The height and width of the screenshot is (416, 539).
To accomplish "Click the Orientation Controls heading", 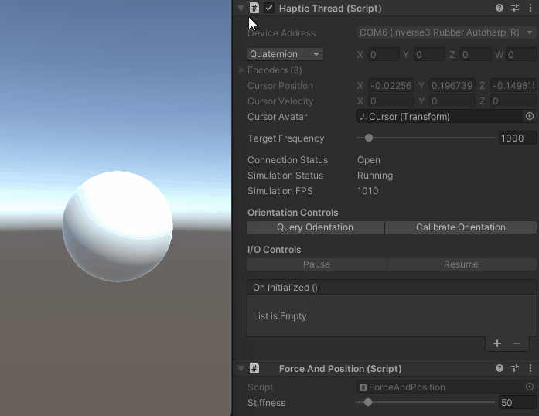I will [292, 213].
